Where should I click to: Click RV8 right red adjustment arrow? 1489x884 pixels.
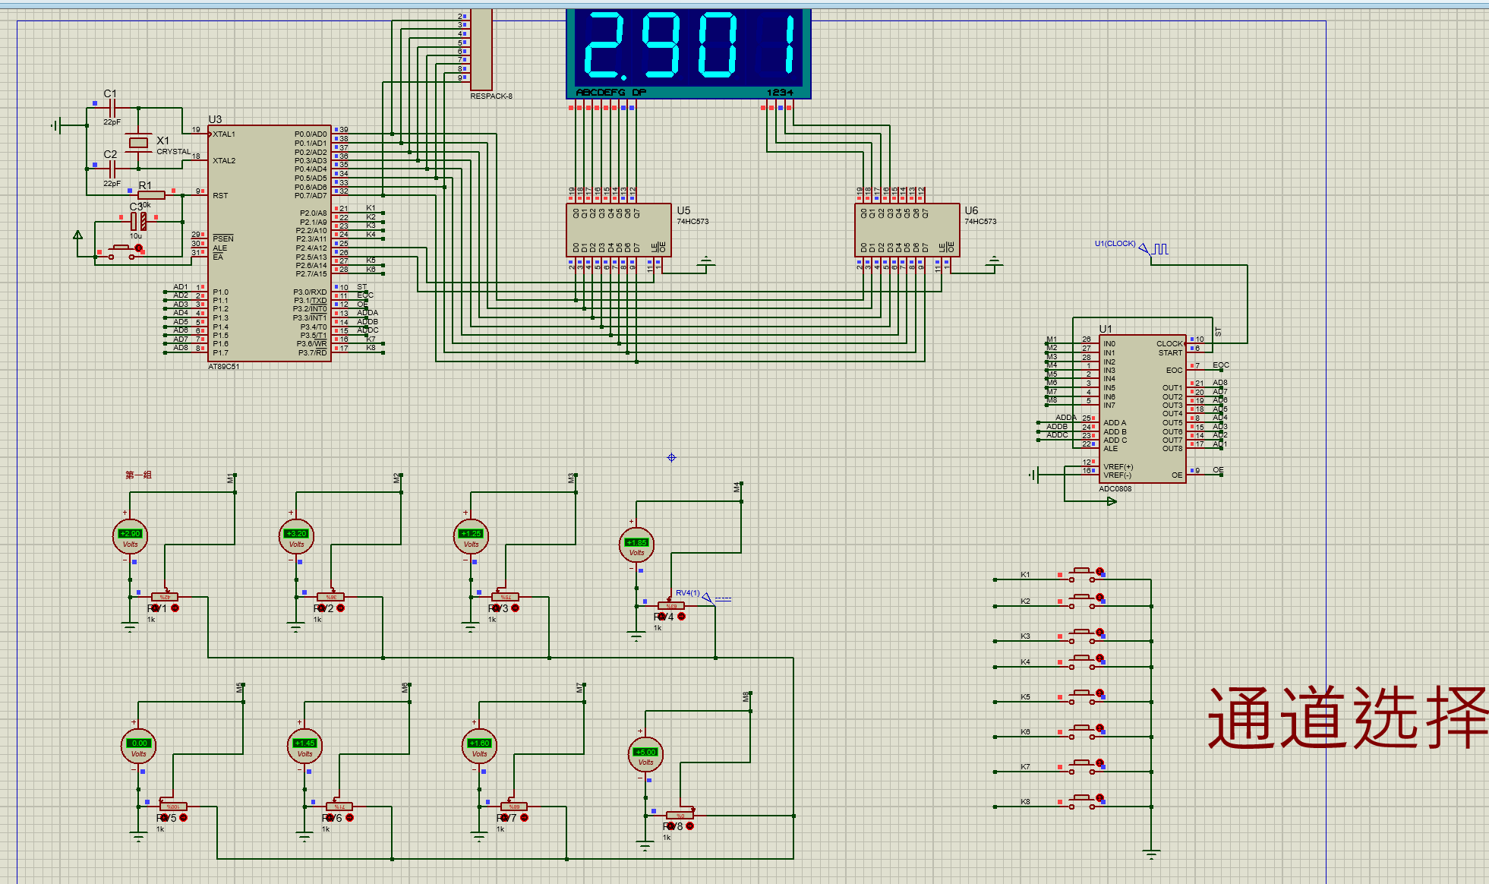click(x=689, y=826)
